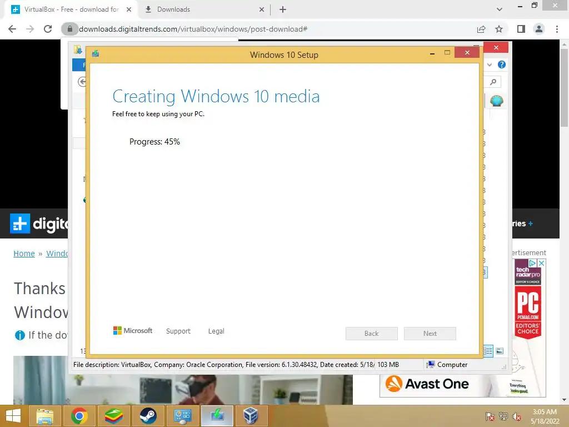Image resolution: width=569 pixels, height=427 pixels.
Task: Click the Computer entry in the Explorer status bar
Action: [447, 365]
